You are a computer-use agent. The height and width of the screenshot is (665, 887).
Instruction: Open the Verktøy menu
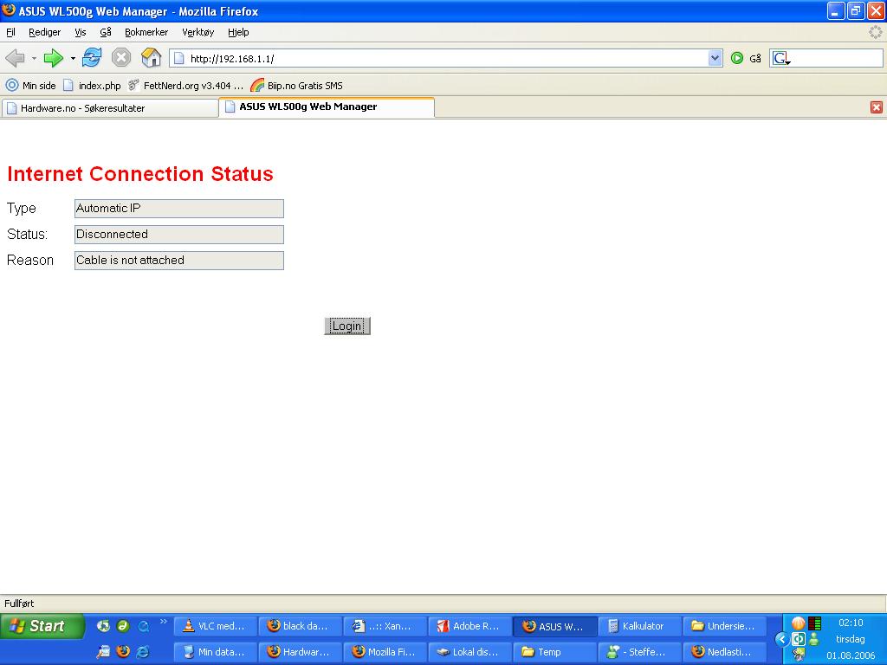[198, 32]
